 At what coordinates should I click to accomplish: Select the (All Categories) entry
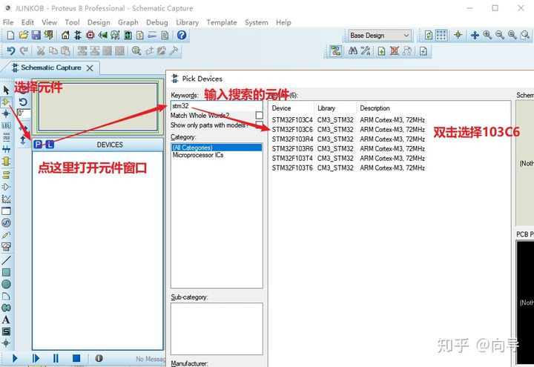tap(217, 148)
